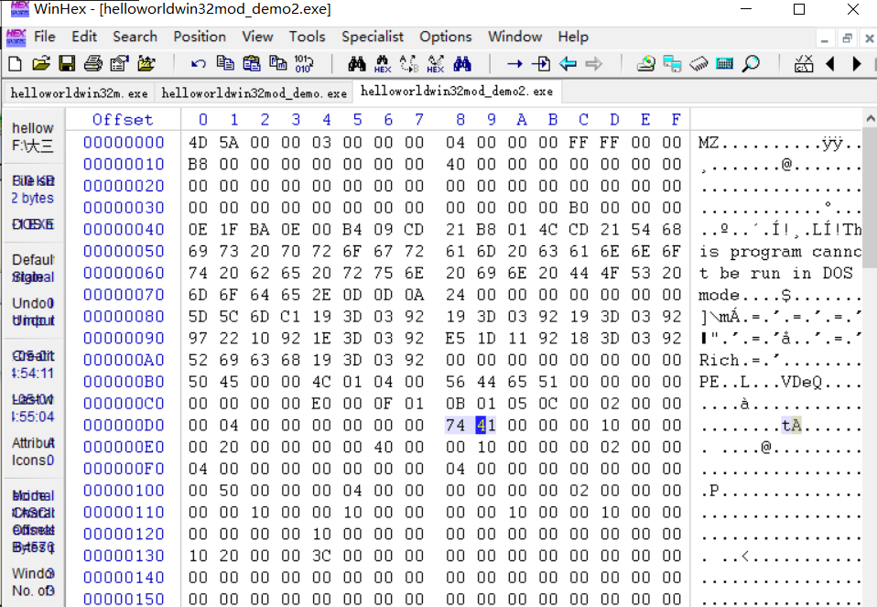
Task: Select byte 50 at start of row 000000B0
Action: coord(198,382)
